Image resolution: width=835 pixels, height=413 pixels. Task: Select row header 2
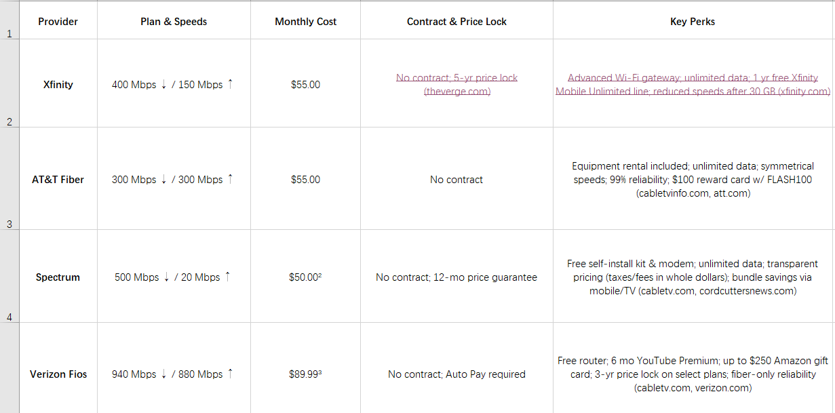[9, 83]
